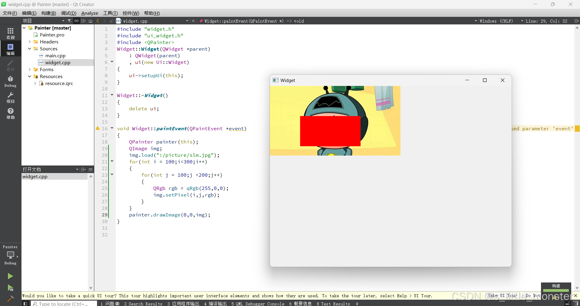Split the 打开文档 open documents pane

[84, 169]
